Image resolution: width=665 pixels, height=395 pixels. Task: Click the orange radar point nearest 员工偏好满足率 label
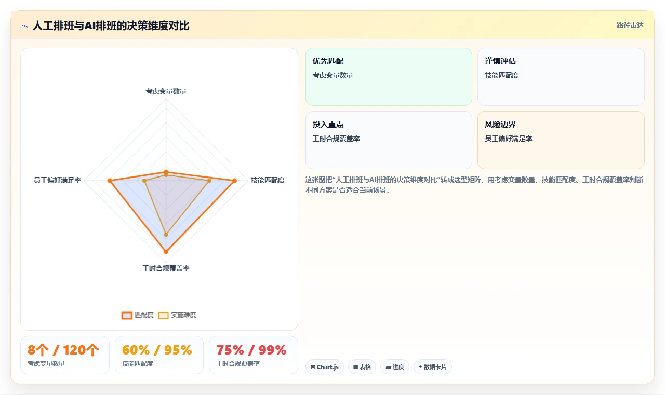tap(110, 181)
